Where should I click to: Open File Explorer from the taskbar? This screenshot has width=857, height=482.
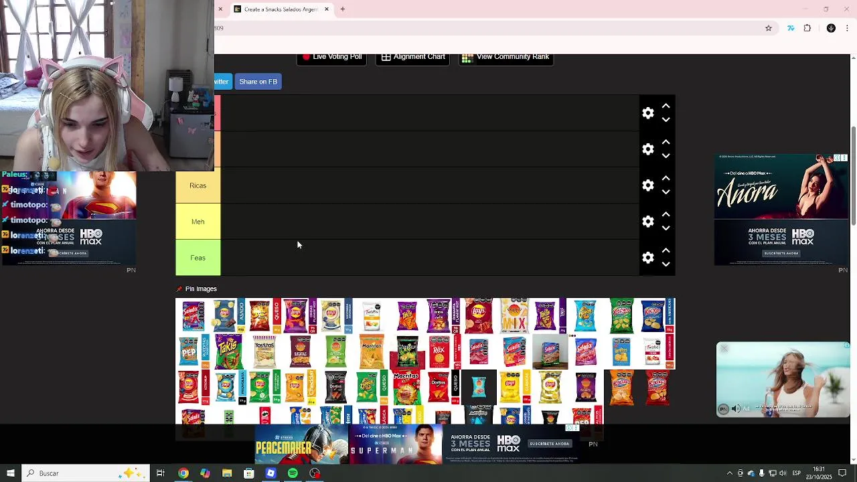click(x=227, y=473)
